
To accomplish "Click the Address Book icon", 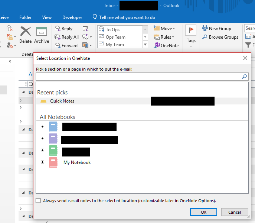I will click(x=248, y=36).
